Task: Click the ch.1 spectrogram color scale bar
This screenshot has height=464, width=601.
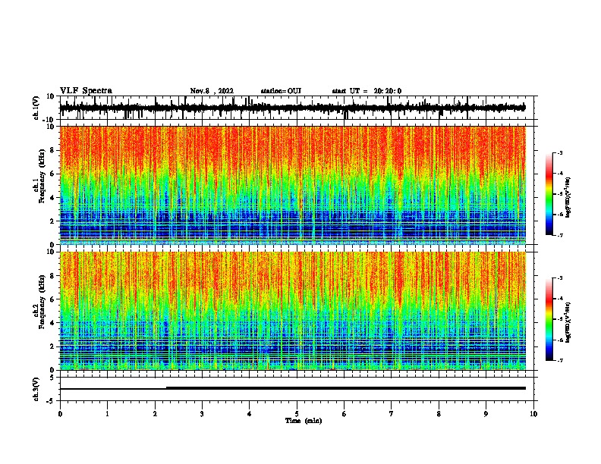Action: coord(549,194)
